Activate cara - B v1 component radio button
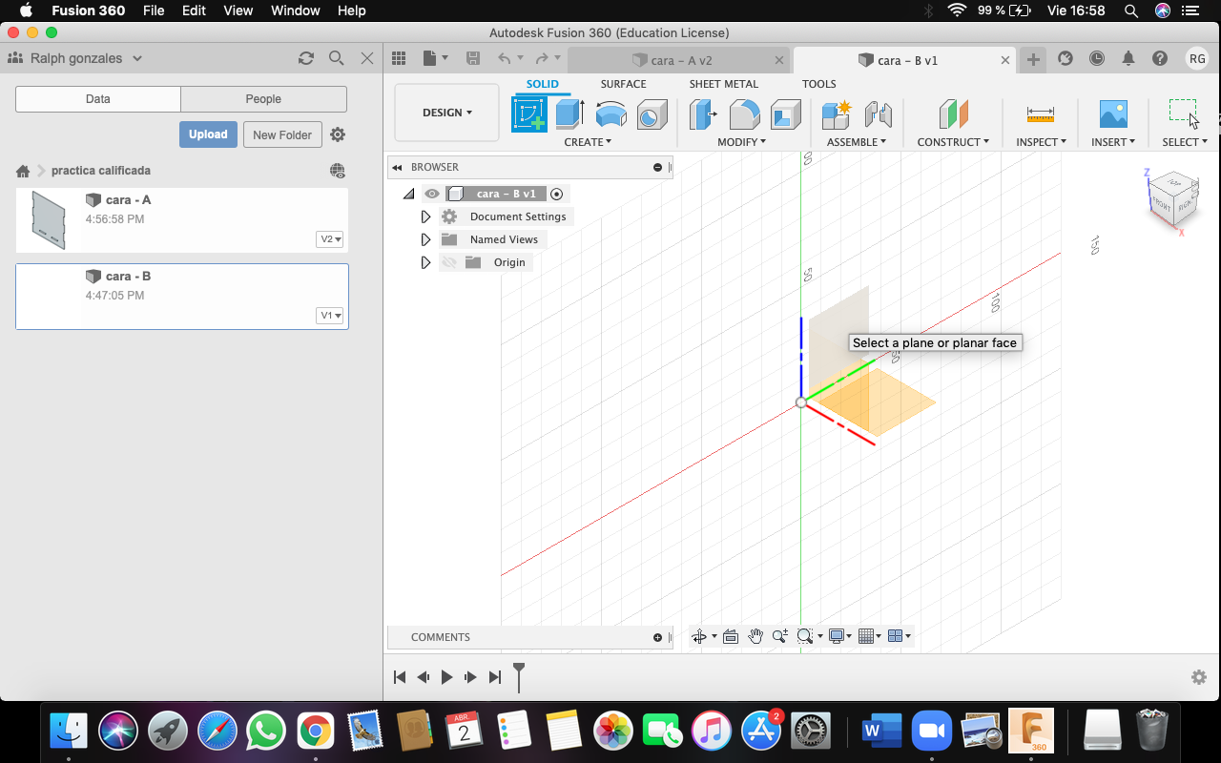1221x763 pixels. (557, 194)
